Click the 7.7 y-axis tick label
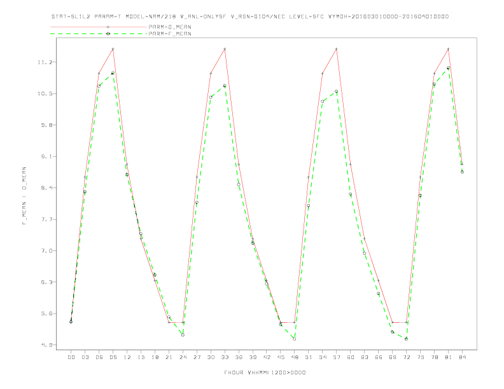 click(x=47, y=219)
